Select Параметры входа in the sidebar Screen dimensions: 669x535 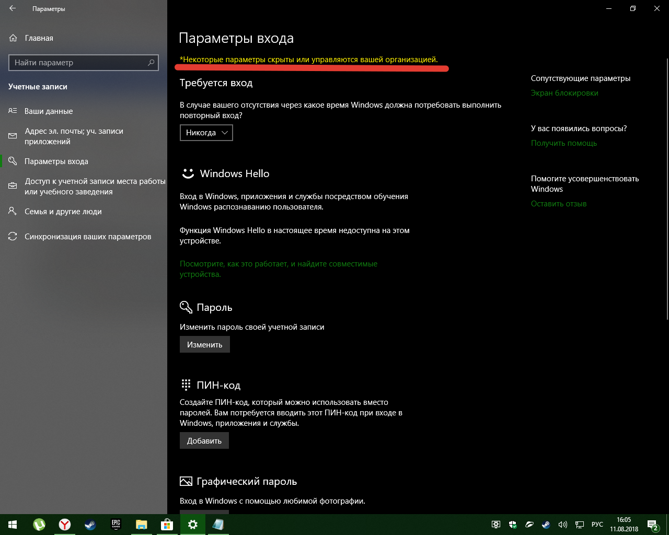coord(84,161)
